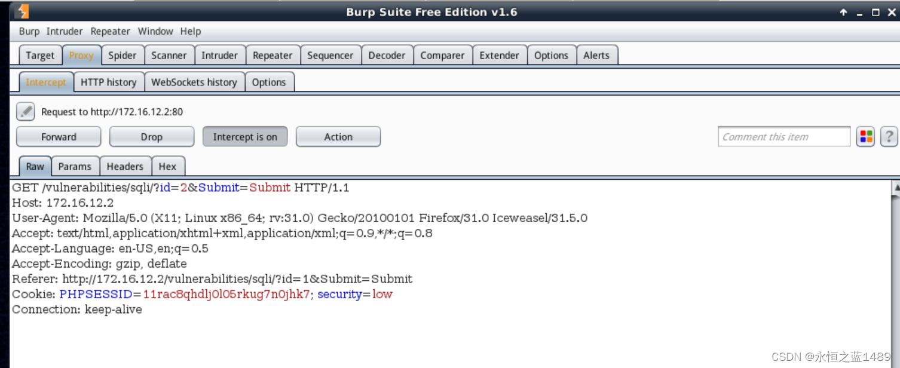Viewport: 900px width, 368px height.
Task: Click the Accept-Language header line
Action: pyautogui.click(x=110, y=249)
